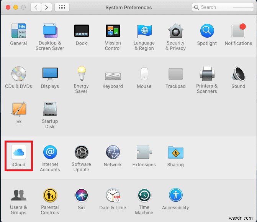257x222 pixels.
Task: Click into the Search field
Action: tap(223, 7)
